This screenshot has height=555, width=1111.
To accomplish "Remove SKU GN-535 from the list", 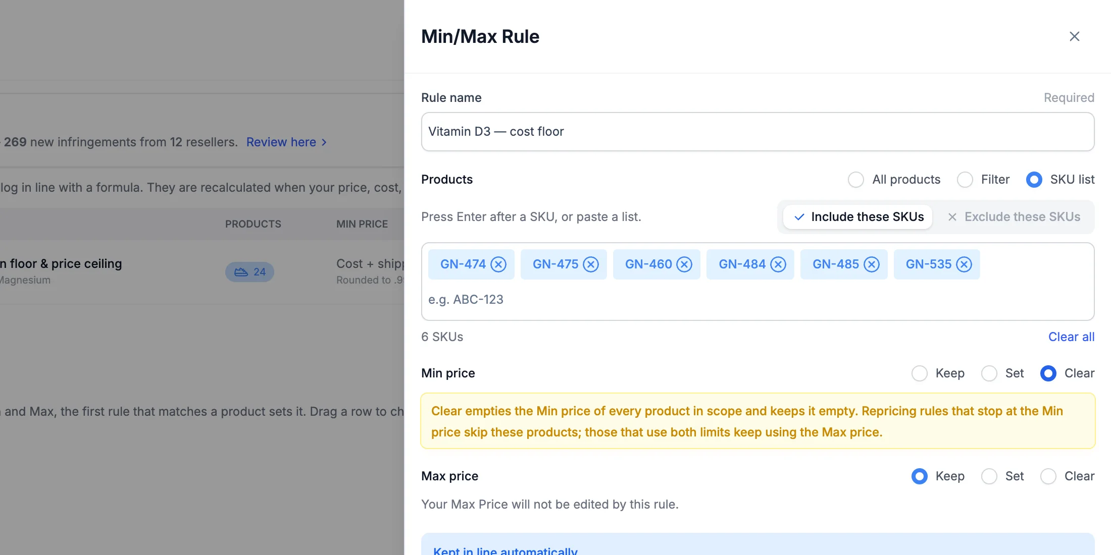I will point(964,264).
